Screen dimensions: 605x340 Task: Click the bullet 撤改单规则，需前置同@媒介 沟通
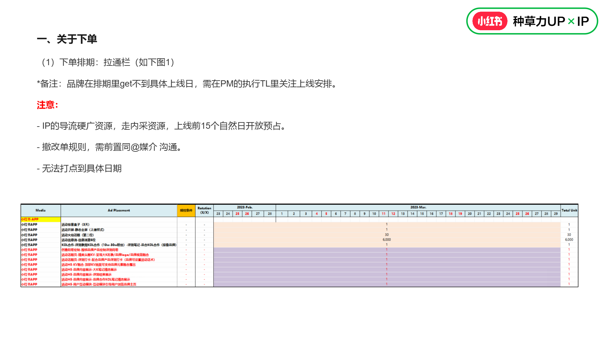[x=110, y=147]
